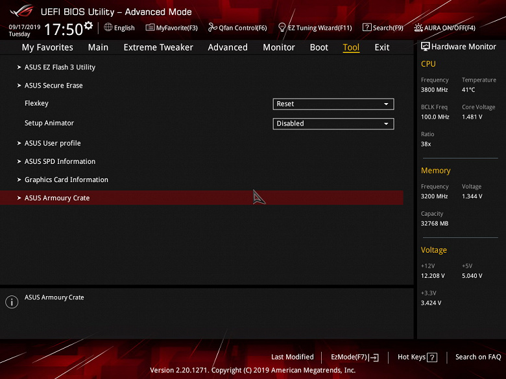Open the Setup Animator Disabled dropdown
The height and width of the screenshot is (379, 506).
(x=333, y=124)
